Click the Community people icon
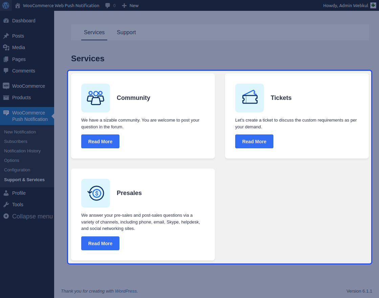Viewport: 379px width, 298px height. [95, 98]
